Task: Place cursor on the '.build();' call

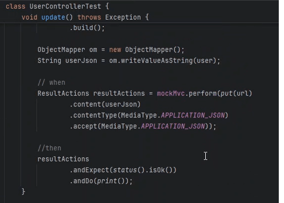Action: click(x=88, y=28)
